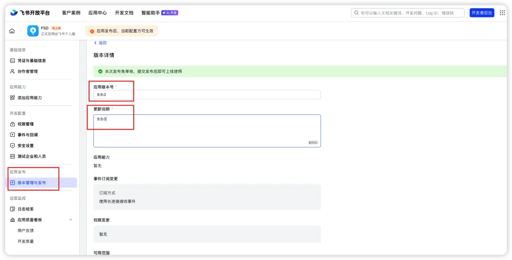Click the 事件订阅变更 heading
Screen dimensions: 512x260
tap(105, 179)
